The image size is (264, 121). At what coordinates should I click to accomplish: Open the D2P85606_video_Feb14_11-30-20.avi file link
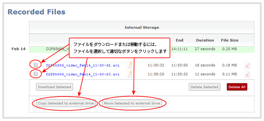point(83,74)
